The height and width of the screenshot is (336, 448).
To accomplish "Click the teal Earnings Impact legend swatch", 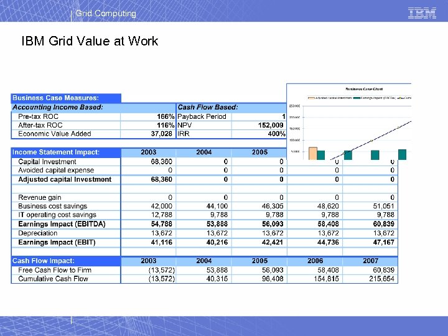I will tap(357, 98).
